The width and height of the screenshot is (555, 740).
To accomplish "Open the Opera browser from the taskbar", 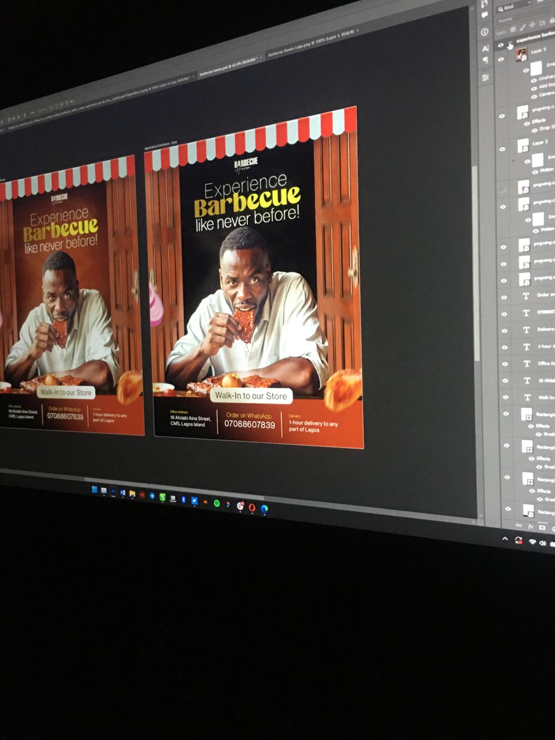I will 252,508.
